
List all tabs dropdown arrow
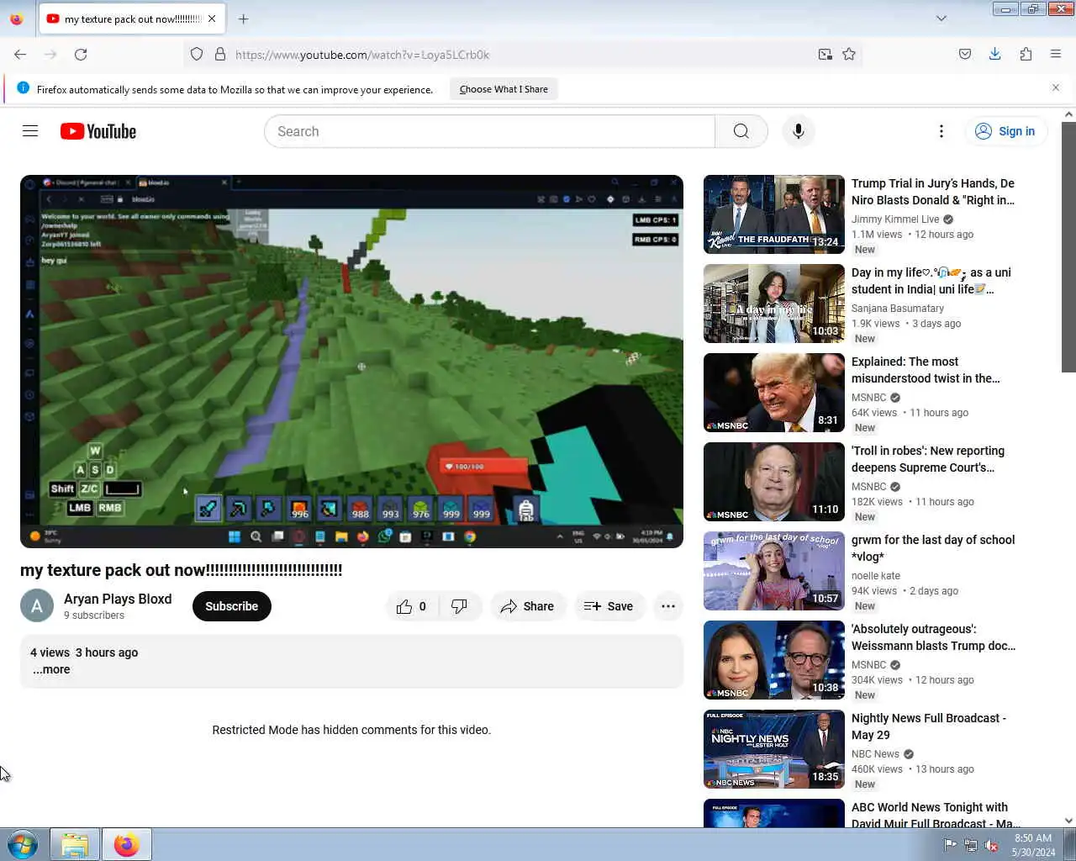(941, 18)
